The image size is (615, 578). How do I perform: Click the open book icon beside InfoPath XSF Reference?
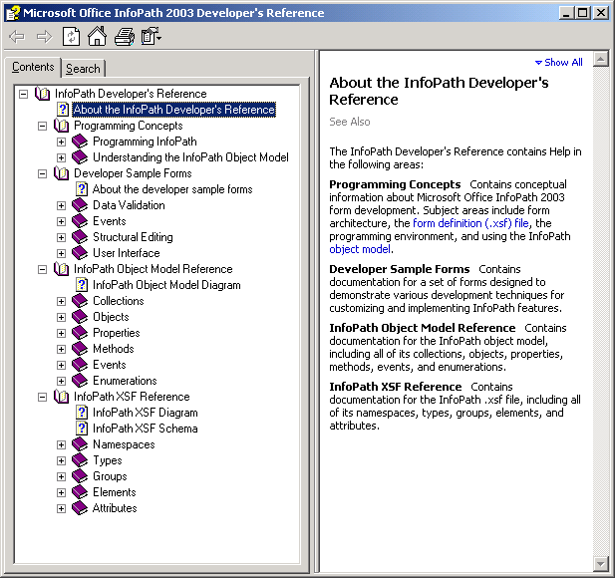pos(61,397)
